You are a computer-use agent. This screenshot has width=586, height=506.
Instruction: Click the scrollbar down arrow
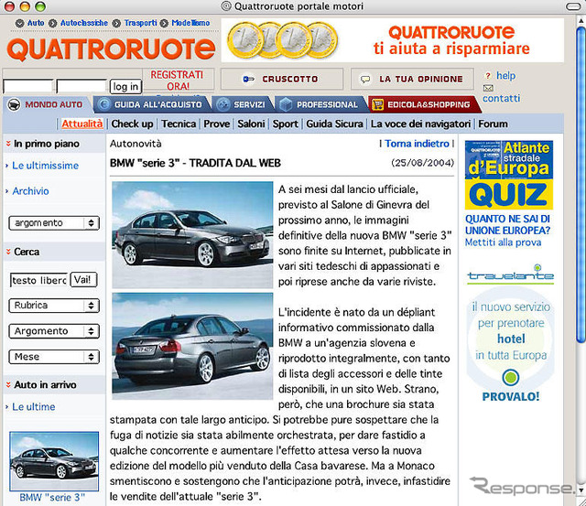(x=581, y=490)
